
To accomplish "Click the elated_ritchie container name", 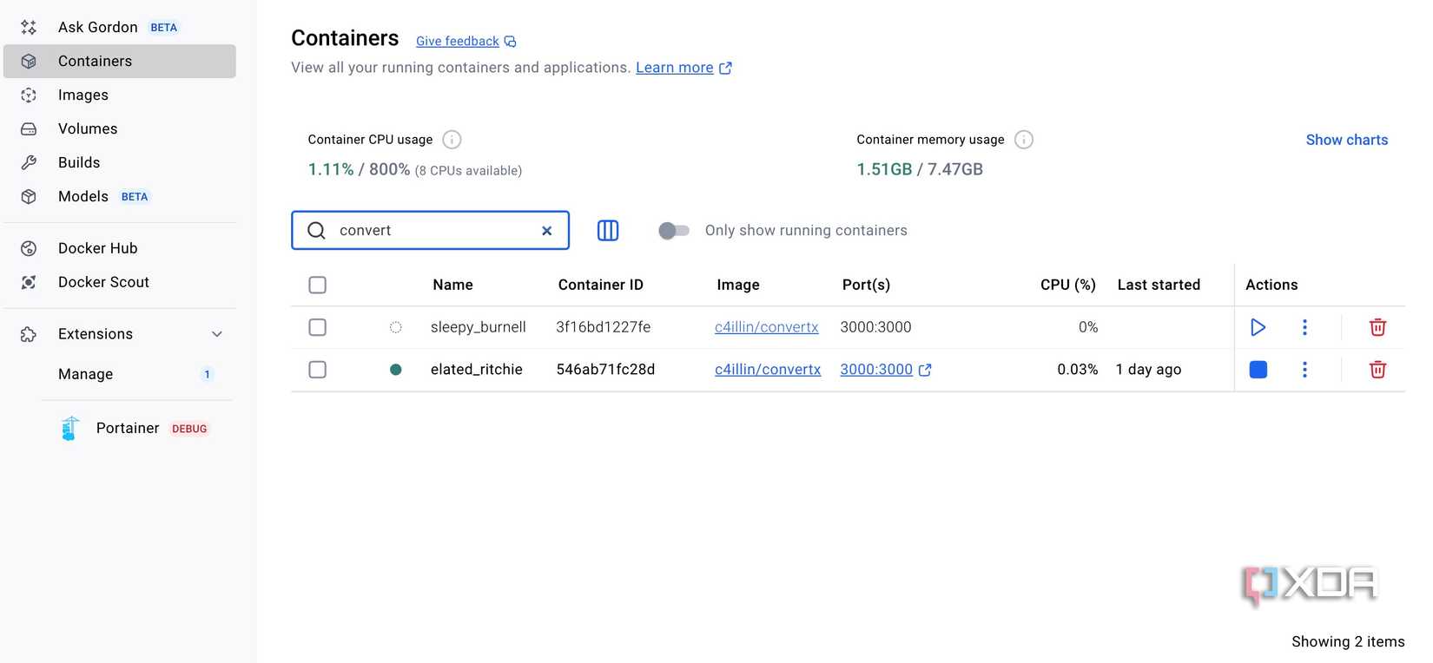I will click(x=477, y=370).
